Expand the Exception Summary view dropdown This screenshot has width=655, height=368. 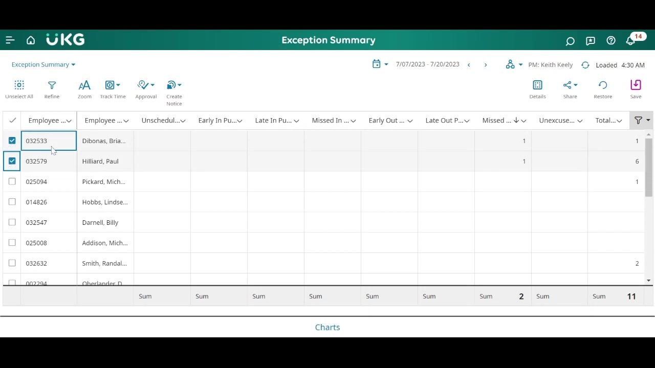click(43, 64)
